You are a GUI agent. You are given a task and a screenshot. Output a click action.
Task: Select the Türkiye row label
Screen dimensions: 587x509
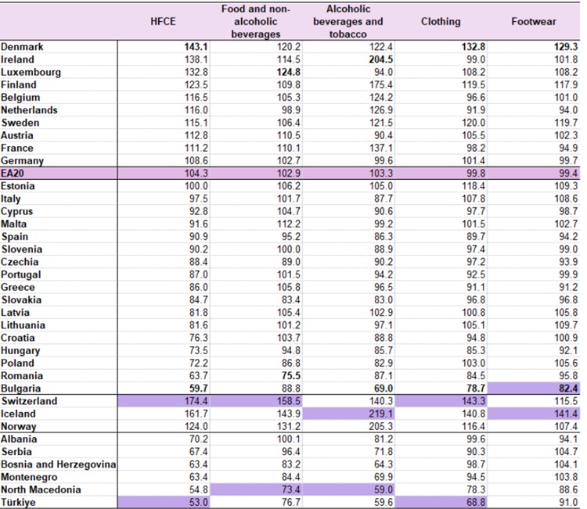[x=20, y=503]
